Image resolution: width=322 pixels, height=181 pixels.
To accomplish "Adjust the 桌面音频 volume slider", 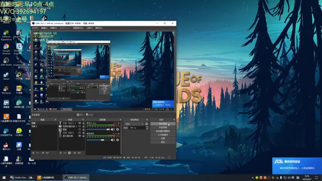I will [x=98, y=140].
